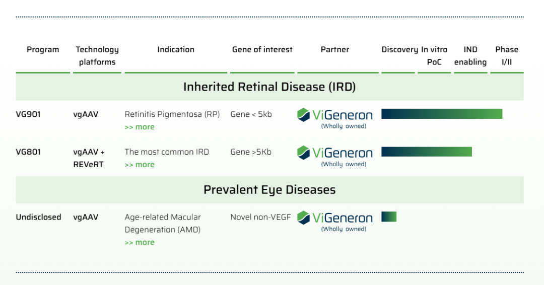Click ViGeneron hexagon logo in VG801 row

pyautogui.click(x=304, y=153)
